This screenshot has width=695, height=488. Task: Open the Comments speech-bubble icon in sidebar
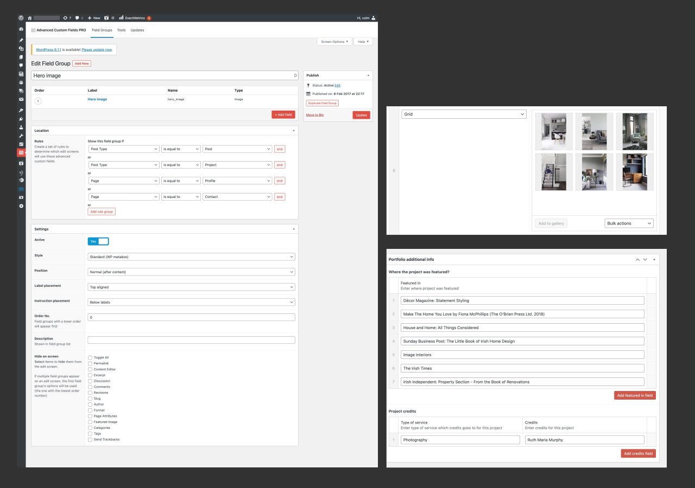[20, 65]
